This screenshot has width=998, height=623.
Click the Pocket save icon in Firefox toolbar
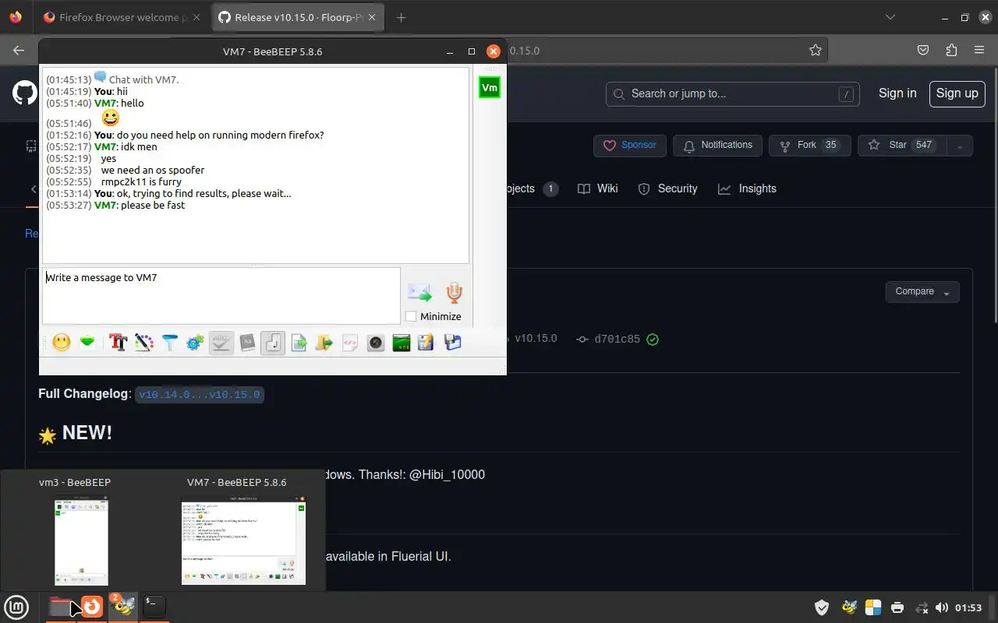(923, 50)
